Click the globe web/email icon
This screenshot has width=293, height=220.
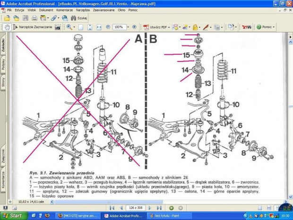coord(65,18)
